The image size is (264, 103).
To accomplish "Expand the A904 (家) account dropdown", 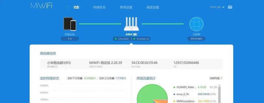I will point(217,7).
